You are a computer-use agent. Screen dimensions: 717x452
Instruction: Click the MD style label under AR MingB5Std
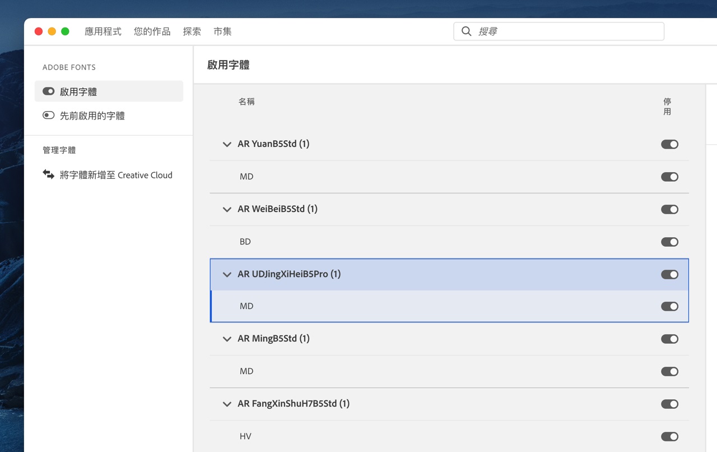pyautogui.click(x=246, y=371)
